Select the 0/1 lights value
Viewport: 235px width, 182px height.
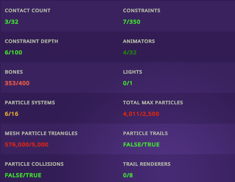click(128, 83)
